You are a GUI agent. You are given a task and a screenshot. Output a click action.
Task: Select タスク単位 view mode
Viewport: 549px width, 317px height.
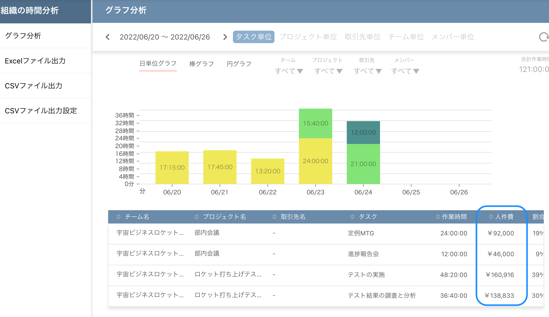pyautogui.click(x=253, y=37)
